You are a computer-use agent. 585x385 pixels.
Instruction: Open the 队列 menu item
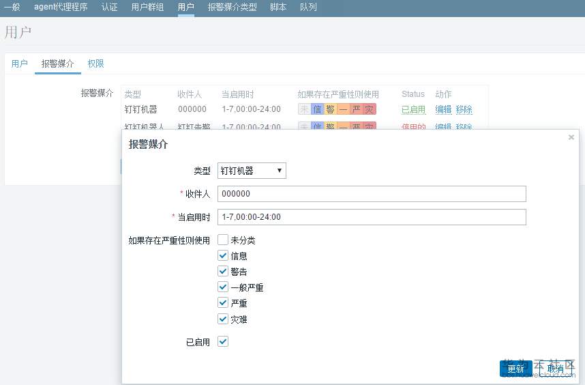[308, 7]
